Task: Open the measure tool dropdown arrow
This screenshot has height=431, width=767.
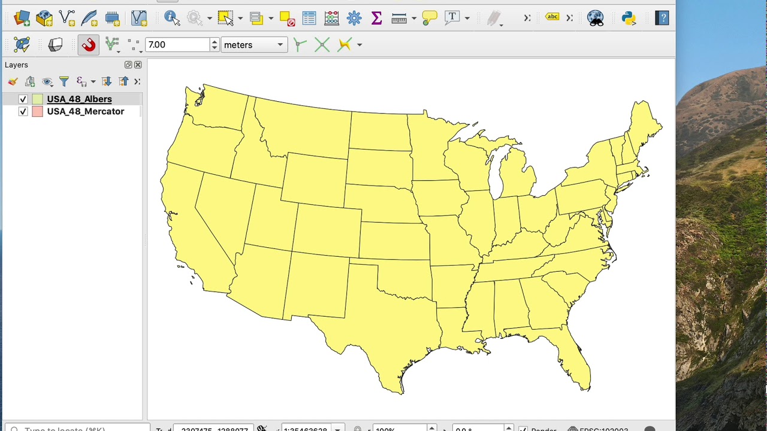Action: pyautogui.click(x=414, y=19)
